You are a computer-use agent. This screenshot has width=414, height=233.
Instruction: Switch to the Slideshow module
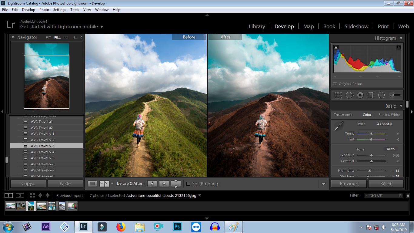pyautogui.click(x=356, y=26)
